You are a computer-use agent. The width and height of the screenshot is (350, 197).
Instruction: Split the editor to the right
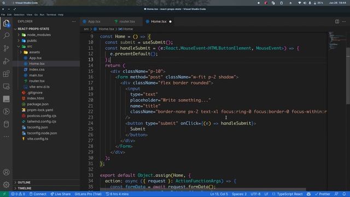point(337,21)
